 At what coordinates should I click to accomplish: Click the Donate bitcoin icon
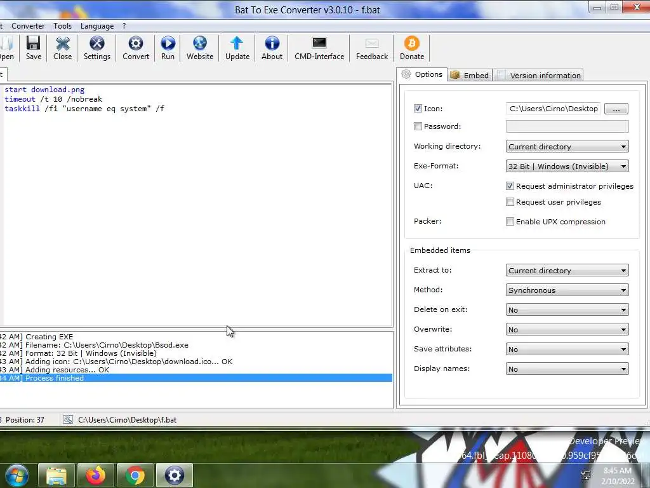coord(411,48)
